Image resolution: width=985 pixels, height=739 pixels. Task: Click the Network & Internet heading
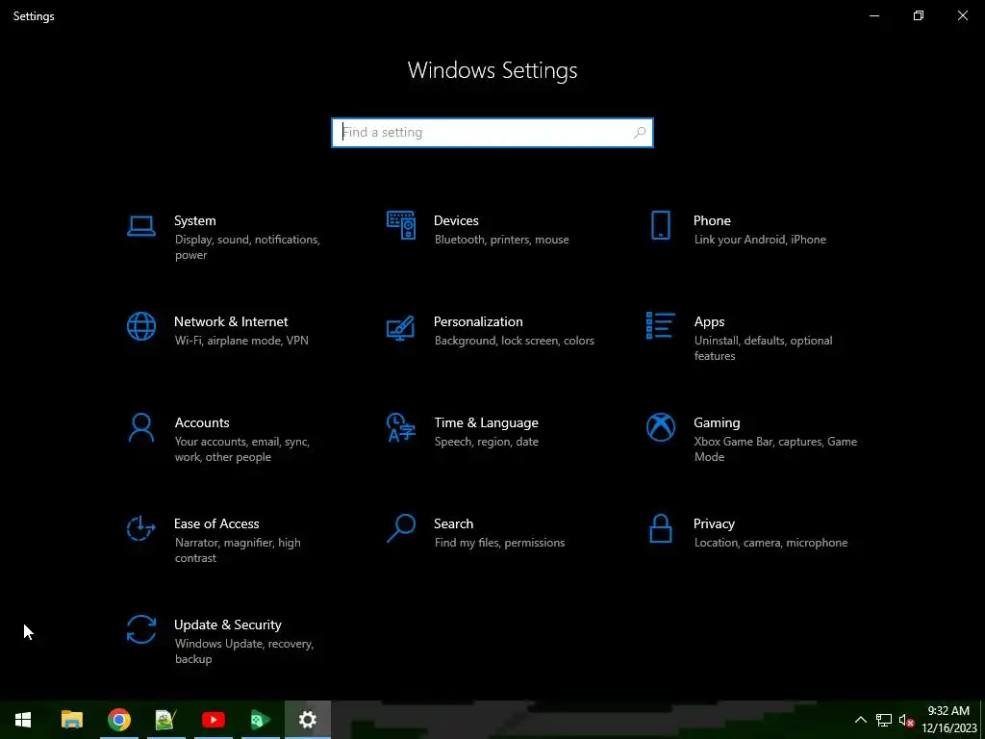231,321
